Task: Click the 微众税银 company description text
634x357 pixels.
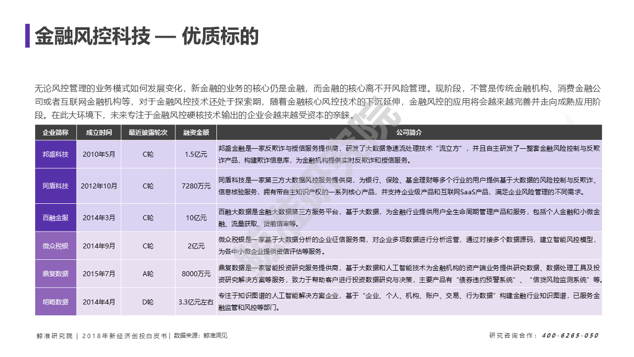Action: (409, 245)
